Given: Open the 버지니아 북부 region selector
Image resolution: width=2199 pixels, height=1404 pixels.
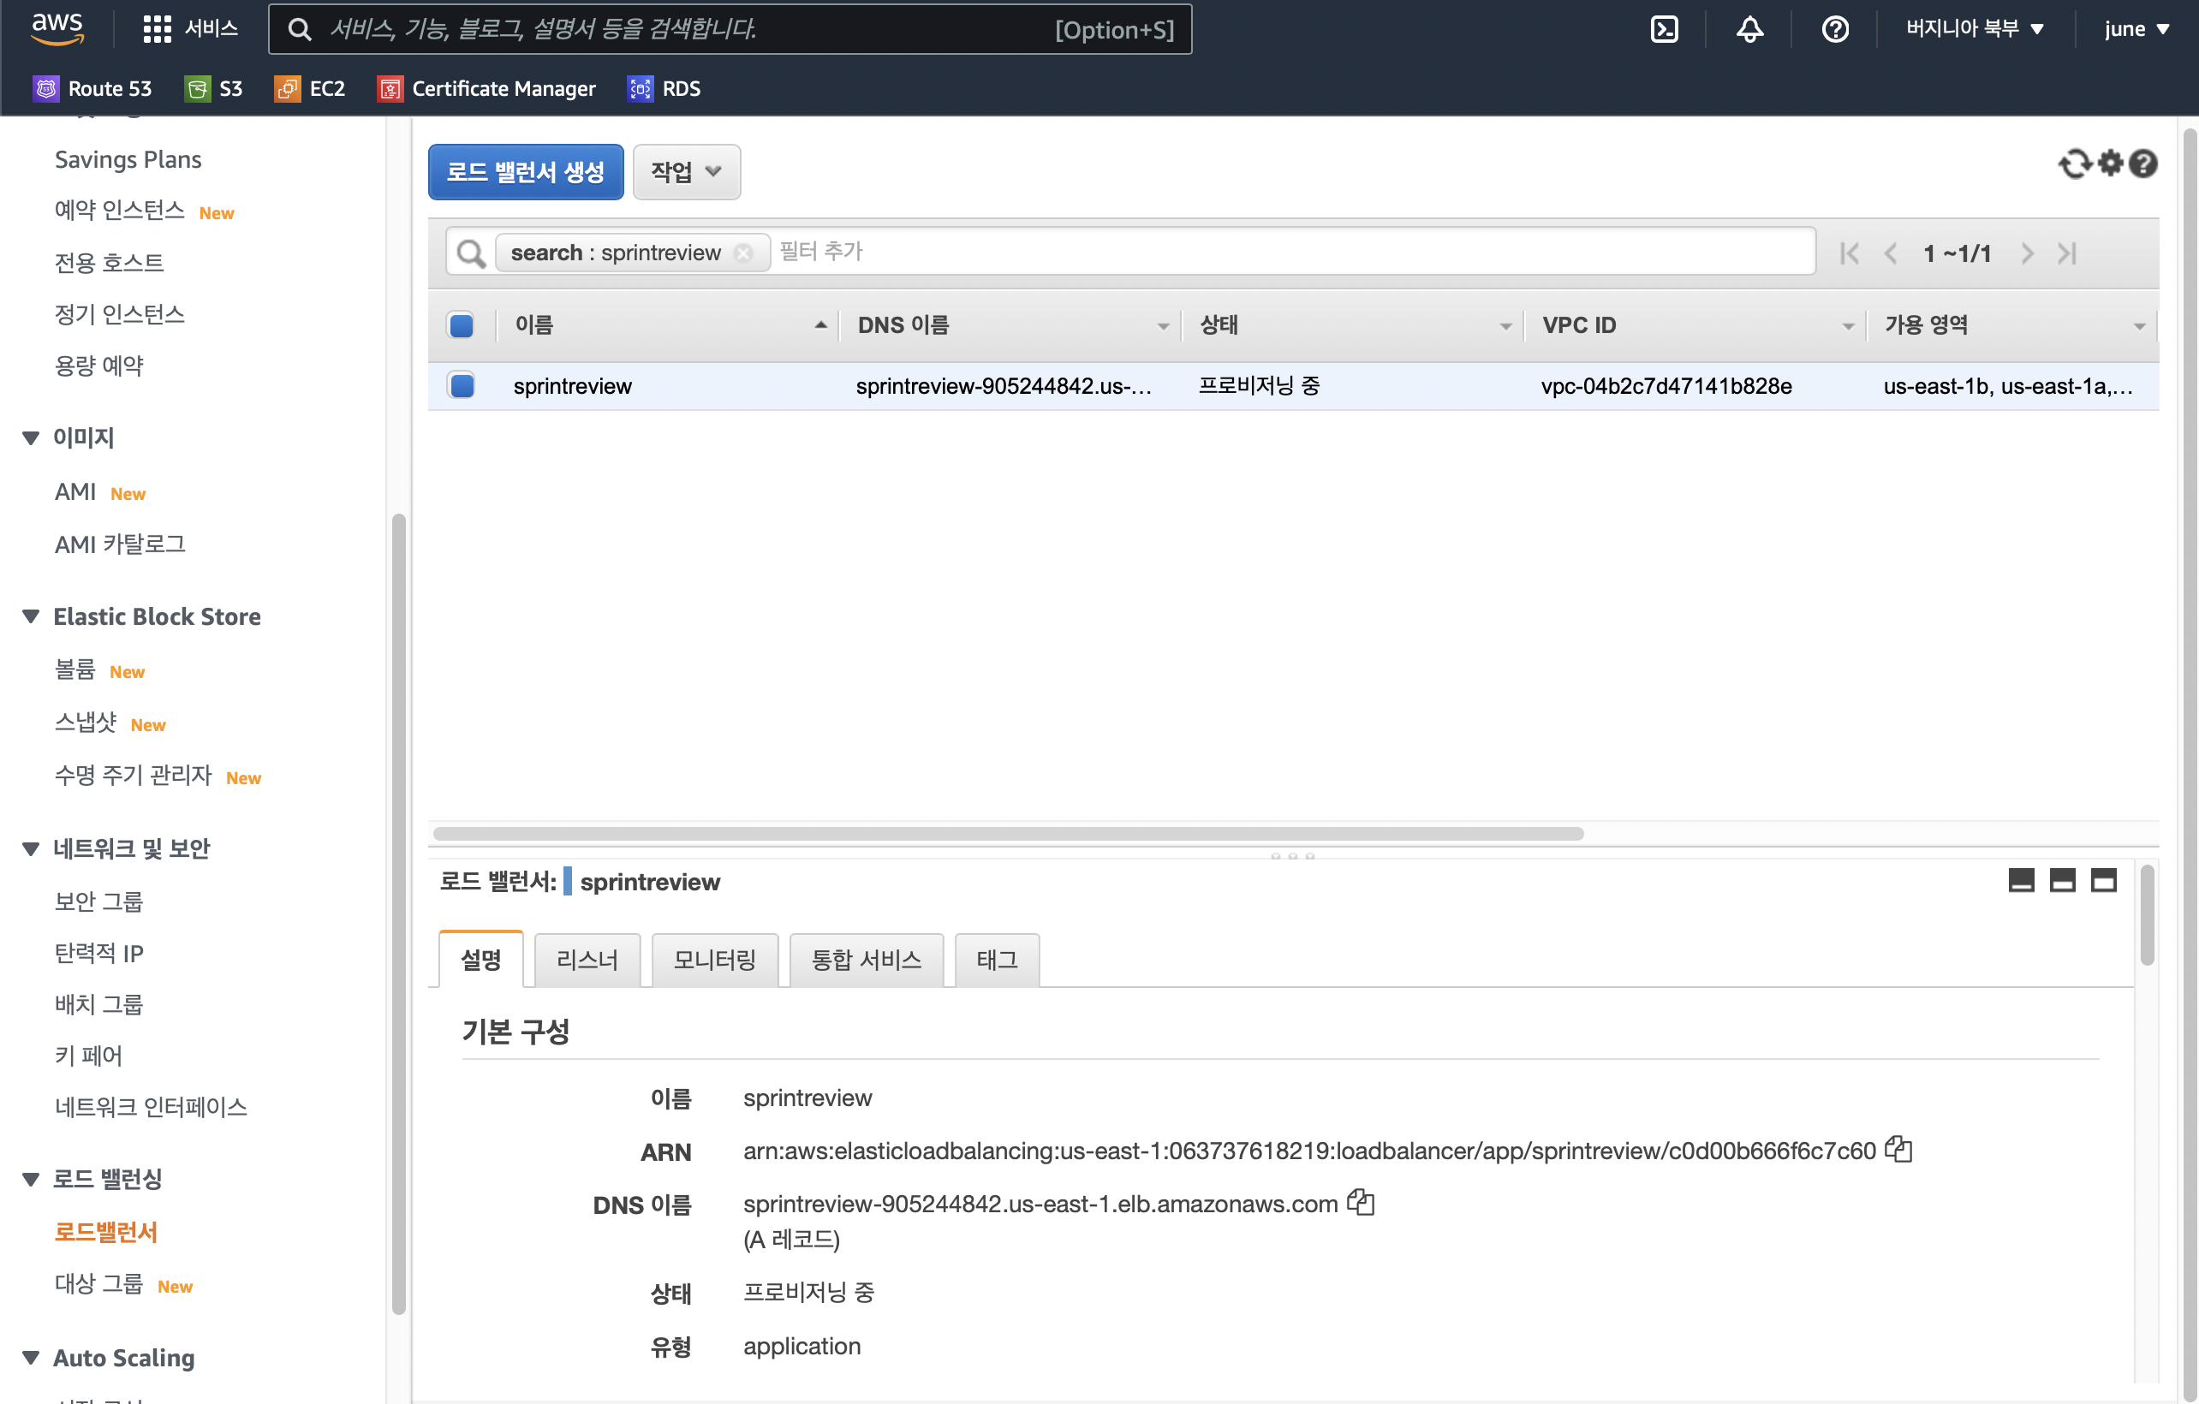Looking at the screenshot, I should click(x=1975, y=29).
